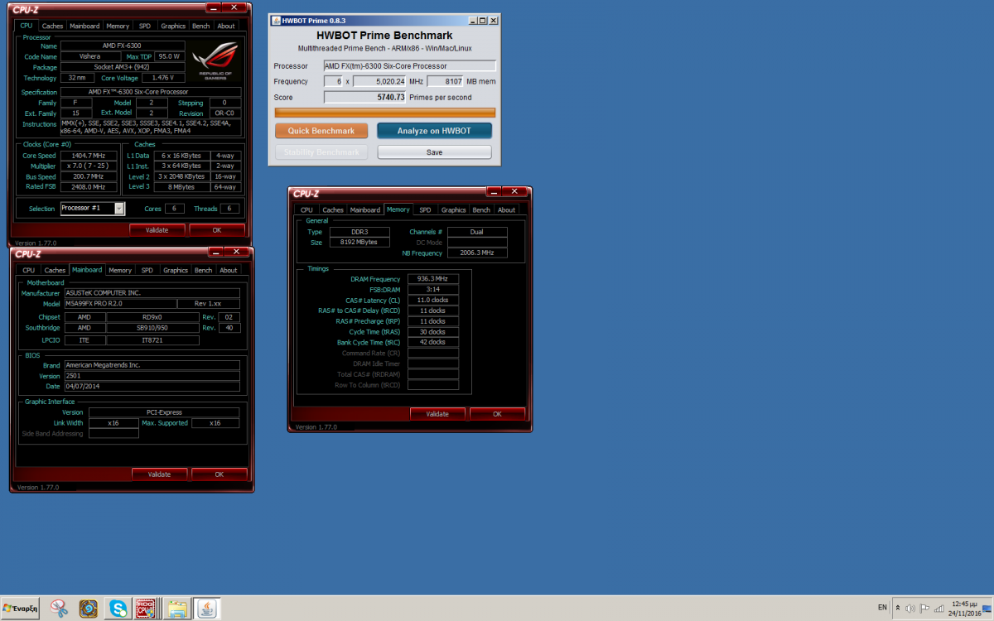Viewport: 994px width, 621px height.
Task: Select the BIOS date 04/07/2014
Action: click(152, 386)
